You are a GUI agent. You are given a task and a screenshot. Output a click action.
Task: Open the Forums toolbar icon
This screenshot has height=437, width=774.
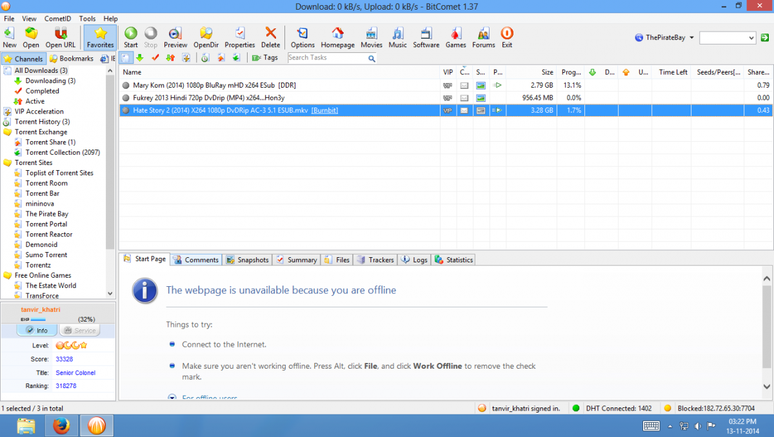pos(484,37)
